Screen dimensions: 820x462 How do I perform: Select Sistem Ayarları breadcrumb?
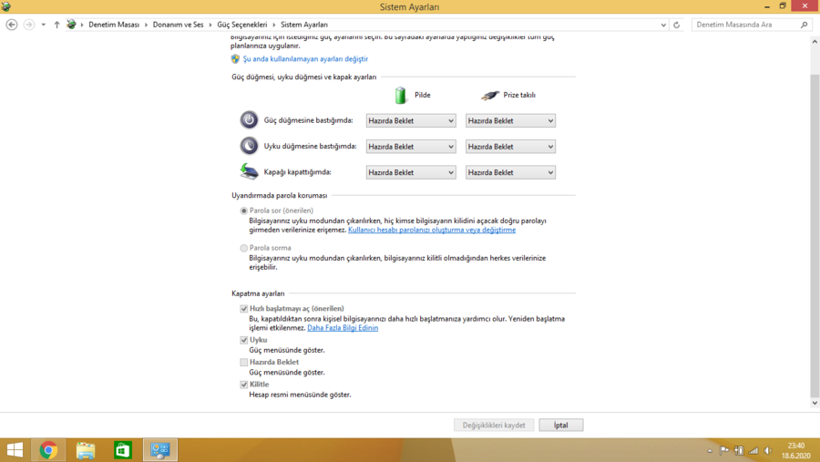pos(303,25)
